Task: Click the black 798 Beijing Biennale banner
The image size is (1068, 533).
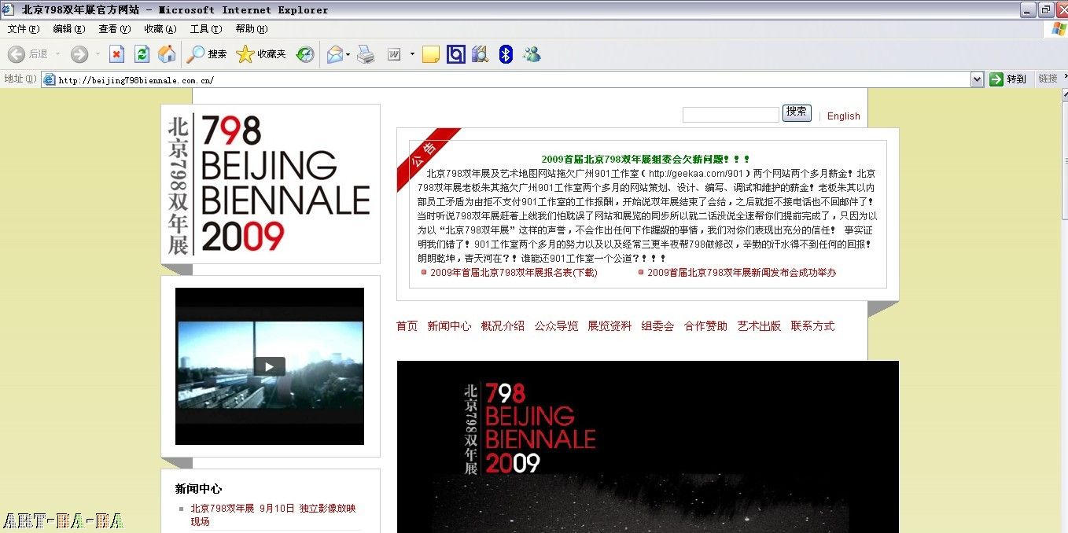Action: (647, 447)
